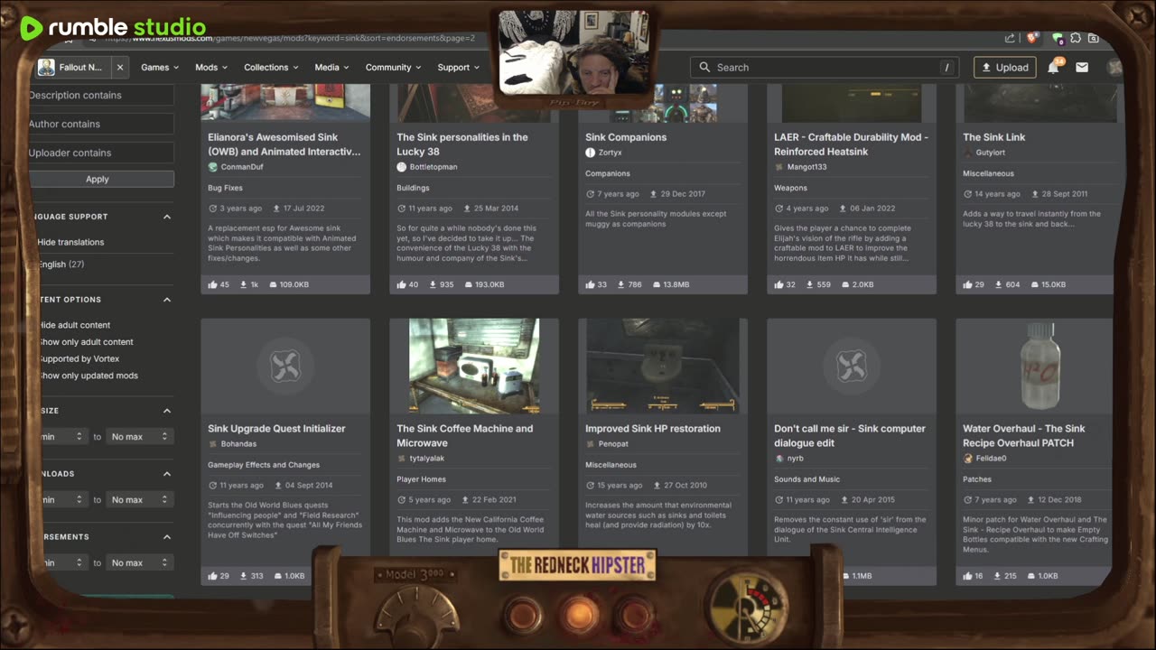Click the download icon on The Sink Link card
Image resolution: width=1156 pixels, height=650 pixels.
coord(999,284)
